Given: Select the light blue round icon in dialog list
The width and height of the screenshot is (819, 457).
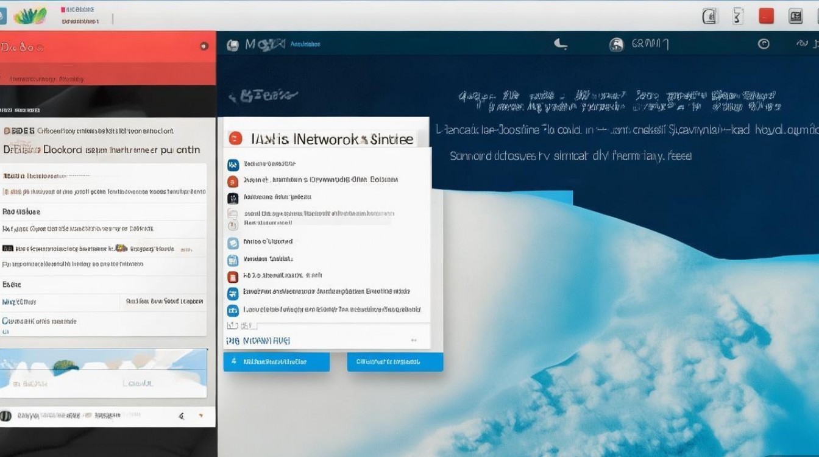Looking at the screenshot, I should coord(233,243).
